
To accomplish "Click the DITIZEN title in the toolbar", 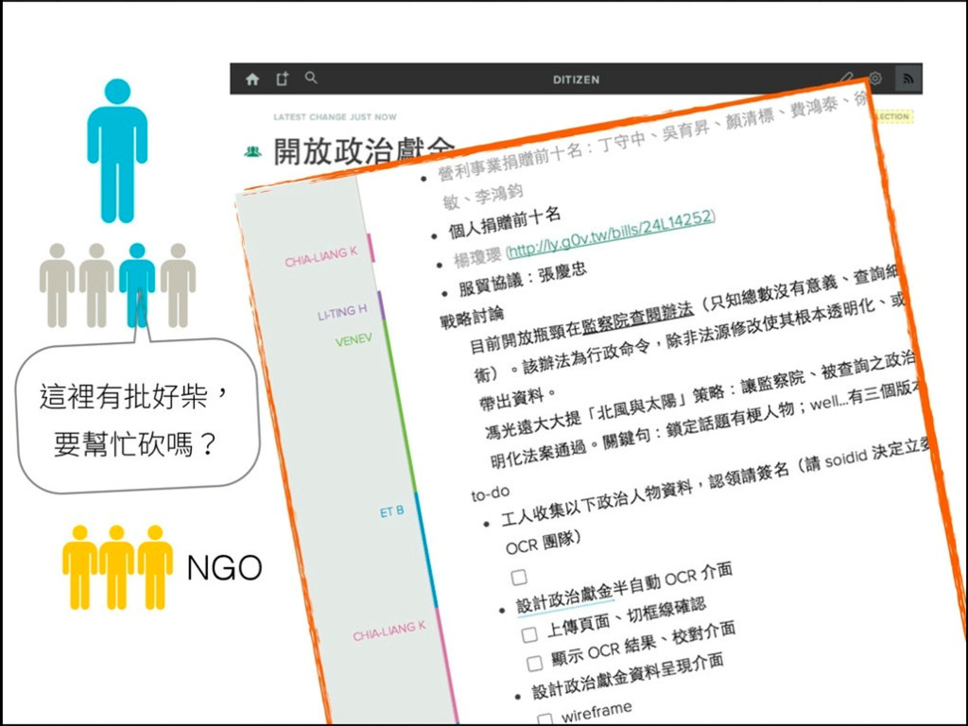I will point(576,79).
